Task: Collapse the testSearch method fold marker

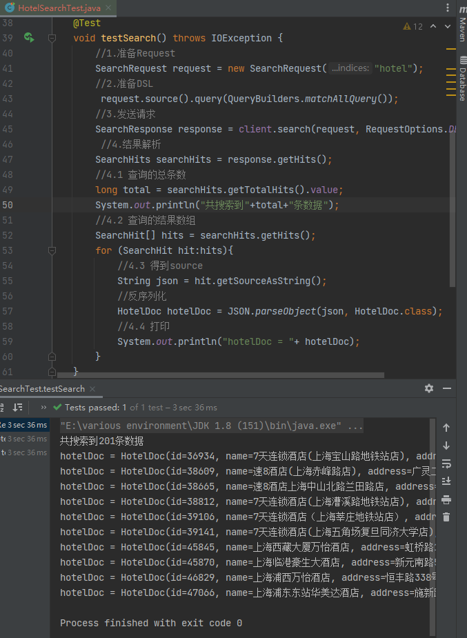Action: click(52, 39)
